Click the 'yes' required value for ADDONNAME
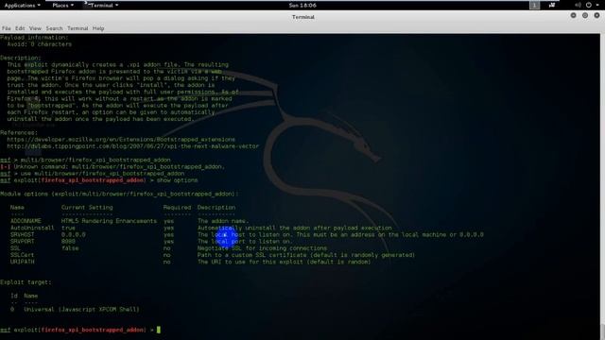Screen dimensions: 605x340 [x=168, y=221]
